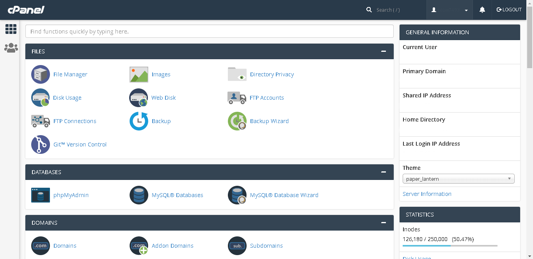Open the home grid icon in sidebar

(x=11, y=29)
